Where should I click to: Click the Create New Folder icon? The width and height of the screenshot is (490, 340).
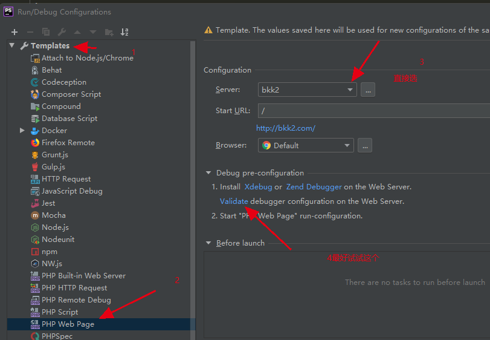coord(109,32)
